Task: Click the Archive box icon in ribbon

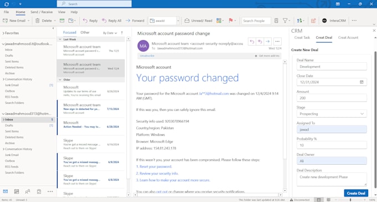Action: [x=62, y=21]
